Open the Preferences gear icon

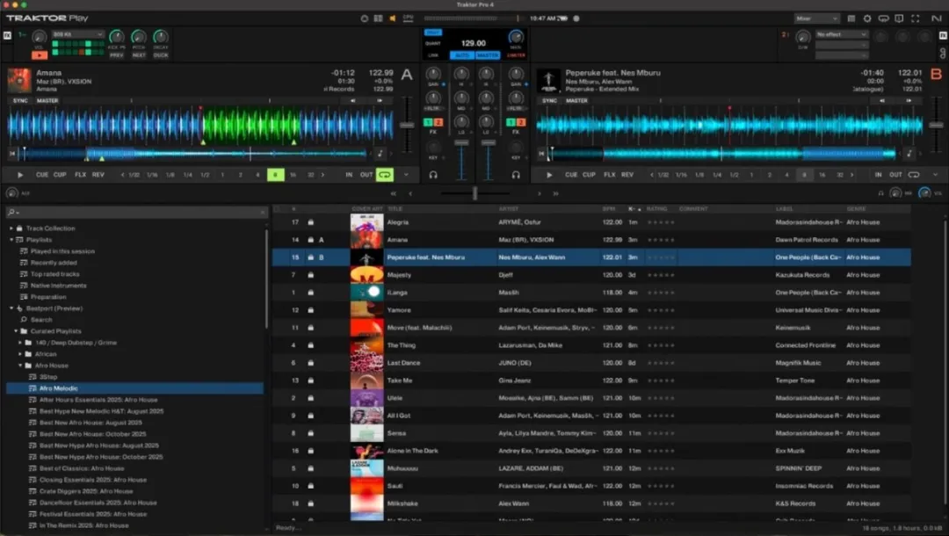[x=867, y=18]
